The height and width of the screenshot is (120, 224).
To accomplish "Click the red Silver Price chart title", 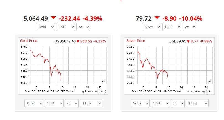I will (136, 41).
